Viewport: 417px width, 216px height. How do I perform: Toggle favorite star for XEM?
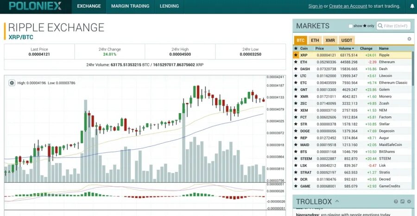[x=296, y=110]
